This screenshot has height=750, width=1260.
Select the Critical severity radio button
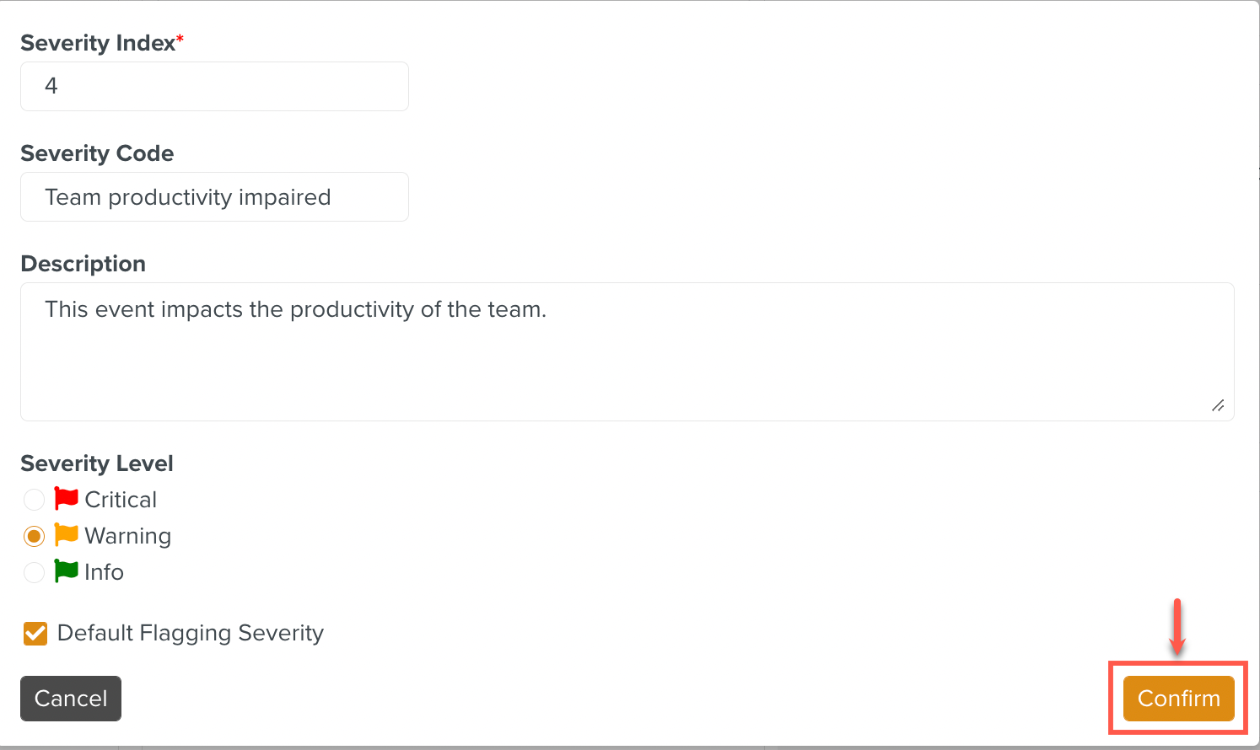coord(34,500)
